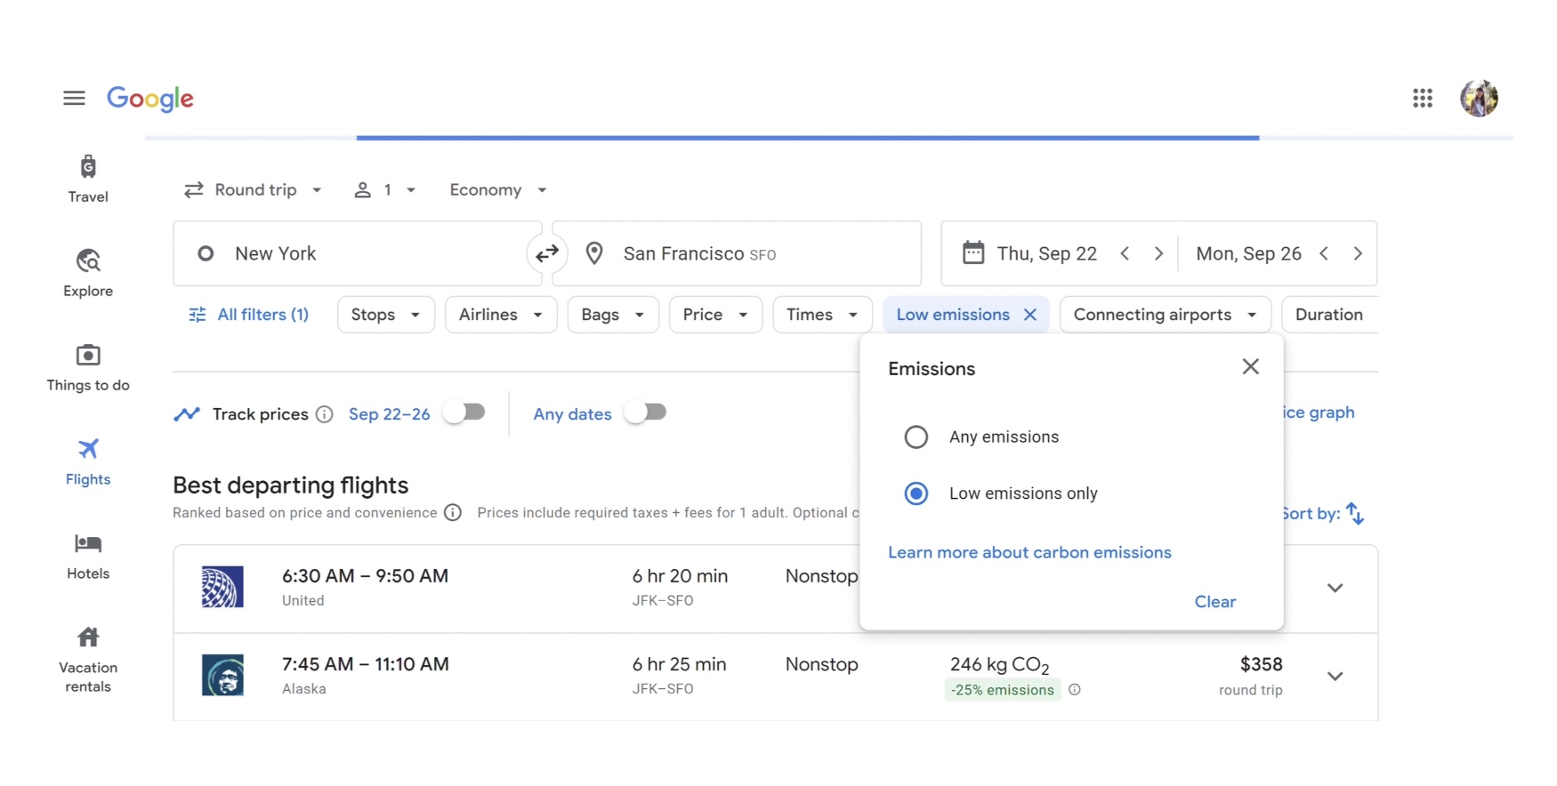Expand the Alaska 7:45 AM flight details

[x=1335, y=676]
